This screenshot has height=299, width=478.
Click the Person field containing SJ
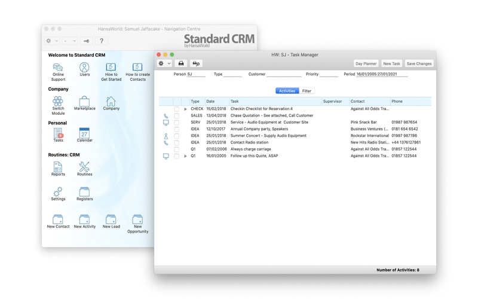tap(196, 74)
